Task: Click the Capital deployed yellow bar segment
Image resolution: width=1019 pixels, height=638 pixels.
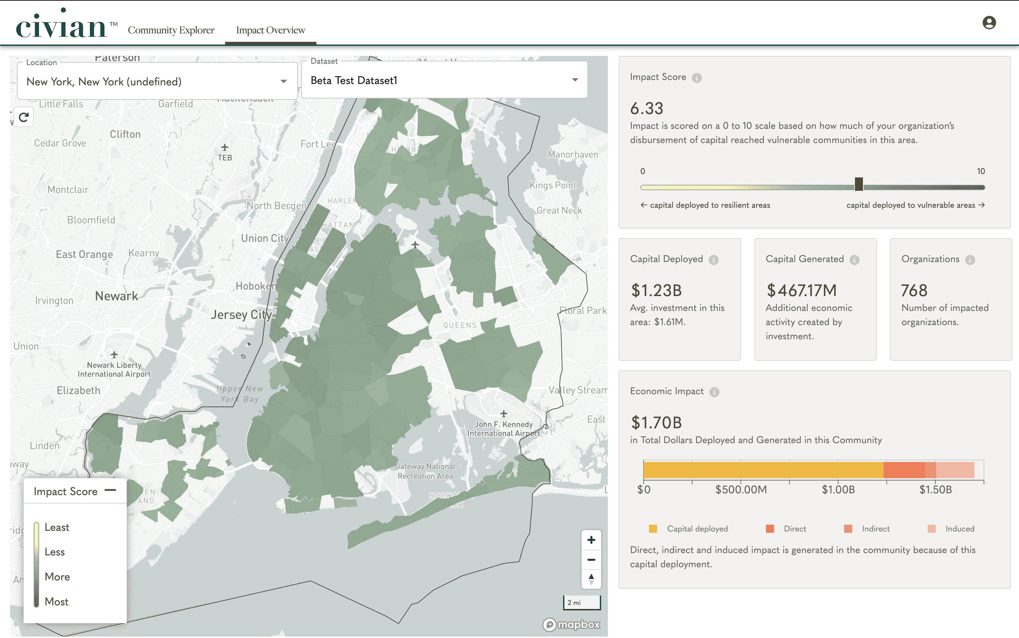Action: 763,470
